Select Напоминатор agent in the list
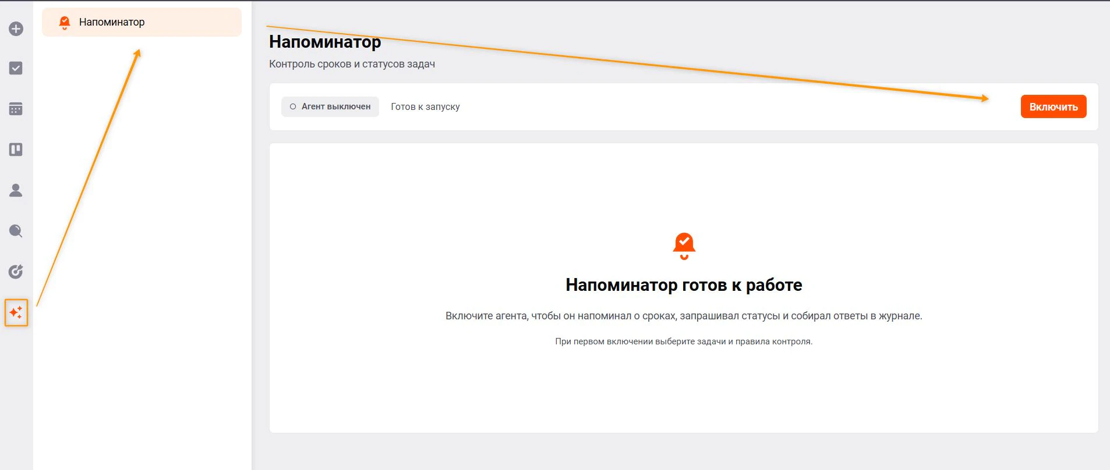 pyautogui.click(x=142, y=22)
